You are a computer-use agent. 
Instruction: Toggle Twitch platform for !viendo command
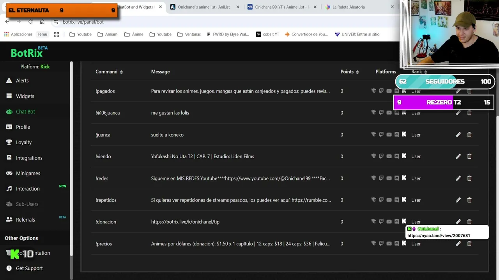click(x=381, y=156)
